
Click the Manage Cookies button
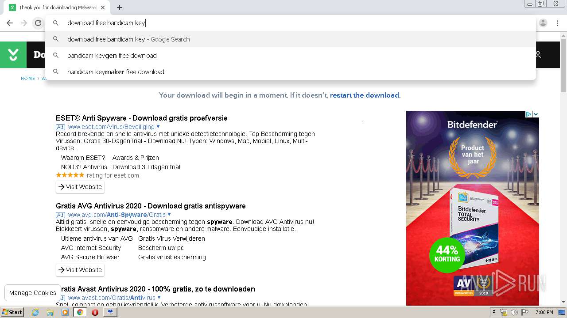click(x=33, y=293)
